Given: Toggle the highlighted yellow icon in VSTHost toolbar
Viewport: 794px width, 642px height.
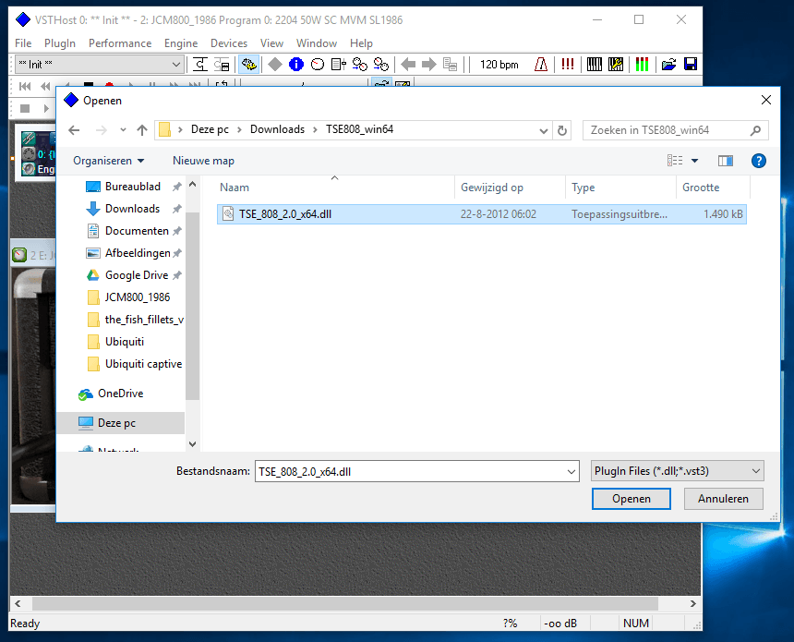Looking at the screenshot, I should 248,65.
